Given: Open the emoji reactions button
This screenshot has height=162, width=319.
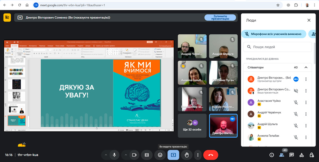Looking at the screenshot, I should (x=160, y=155).
